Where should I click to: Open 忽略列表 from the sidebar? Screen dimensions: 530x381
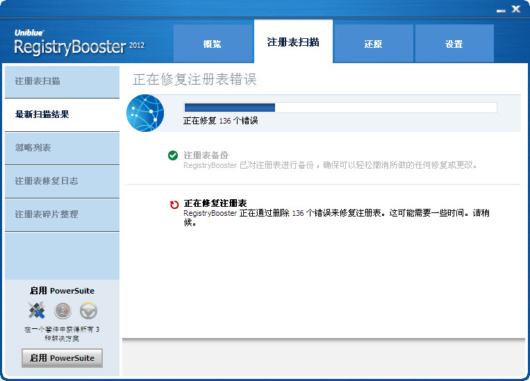click(61, 148)
